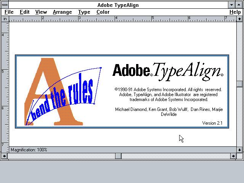The width and height of the screenshot is (244, 183).
Task: Click the vertical scrollbar thumb
Action: [x=239, y=84]
